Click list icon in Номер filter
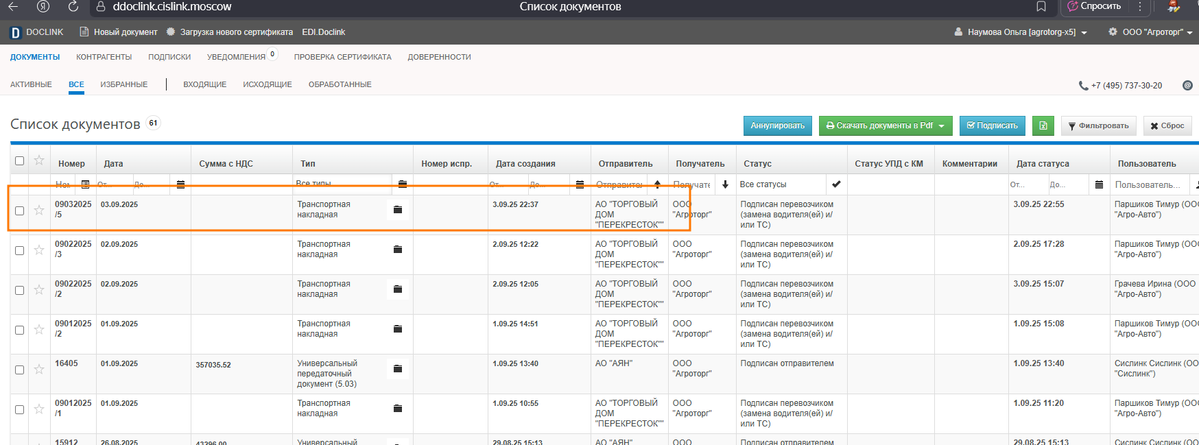The image size is (1199, 445). click(x=85, y=184)
